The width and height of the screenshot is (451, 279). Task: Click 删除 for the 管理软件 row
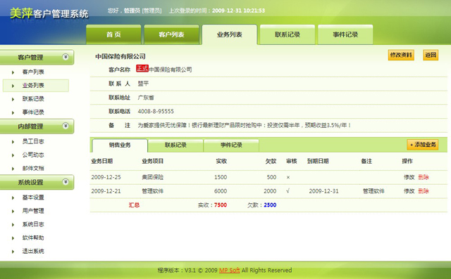click(424, 191)
